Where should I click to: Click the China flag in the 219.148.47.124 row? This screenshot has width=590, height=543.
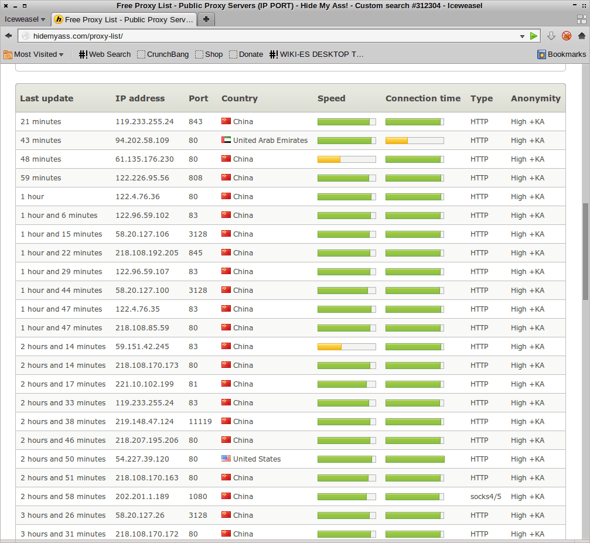[x=226, y=421]
